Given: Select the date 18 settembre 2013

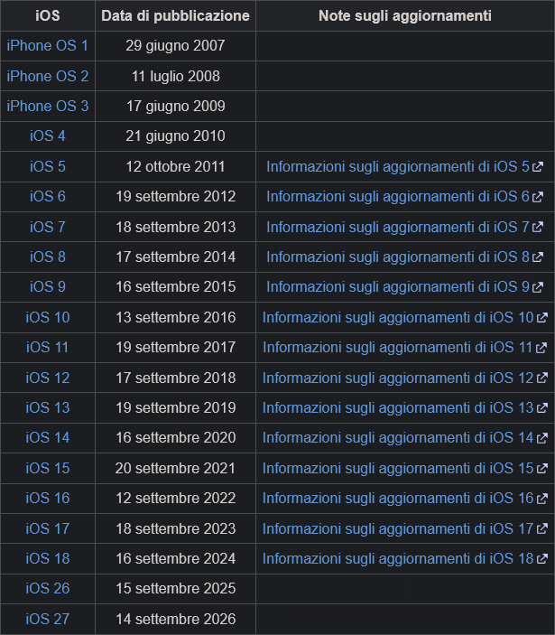Looking at the screenshot, I should coord(176,227).
